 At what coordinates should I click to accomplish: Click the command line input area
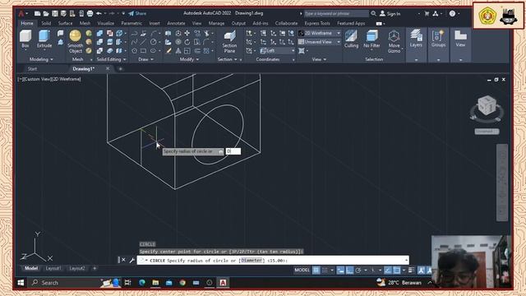tap(273, 260)
